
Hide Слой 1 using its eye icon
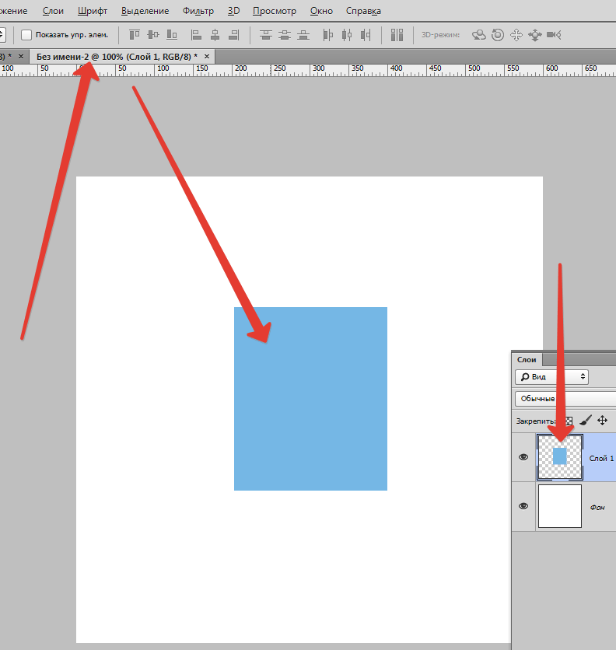click(x=523, y=457)
